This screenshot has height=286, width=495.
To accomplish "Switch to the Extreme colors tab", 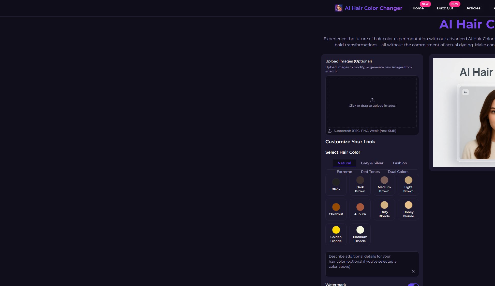I will 344,172.
